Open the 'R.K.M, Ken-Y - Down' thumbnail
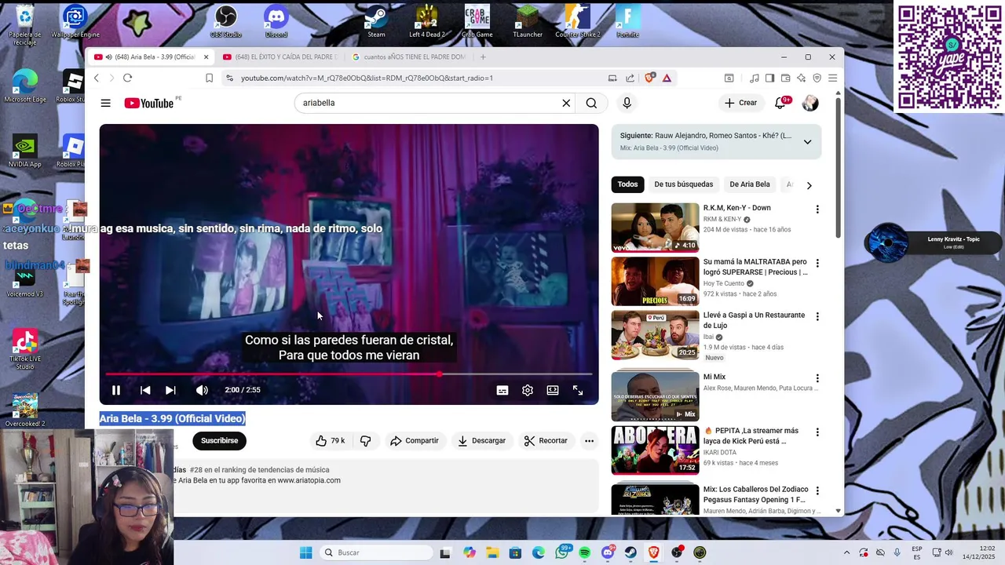This screenshot has height=565, width=1005. 655,228
